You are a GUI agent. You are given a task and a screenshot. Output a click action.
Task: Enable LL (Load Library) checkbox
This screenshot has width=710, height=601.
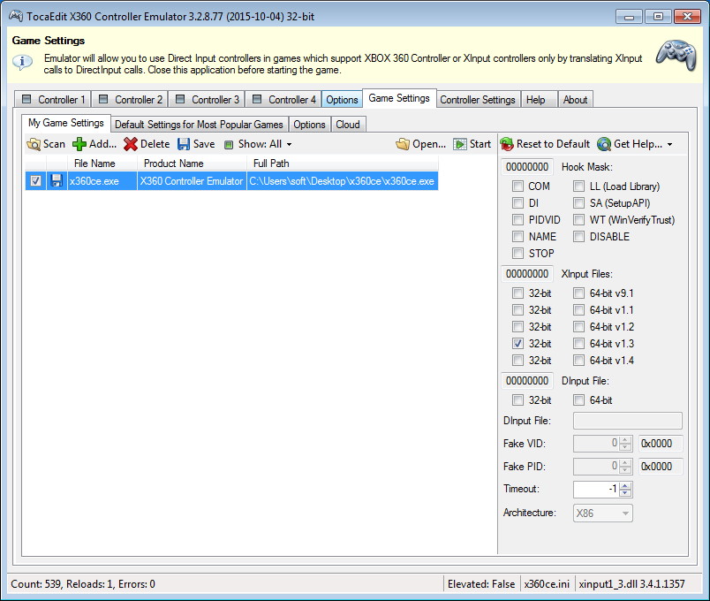578,186
